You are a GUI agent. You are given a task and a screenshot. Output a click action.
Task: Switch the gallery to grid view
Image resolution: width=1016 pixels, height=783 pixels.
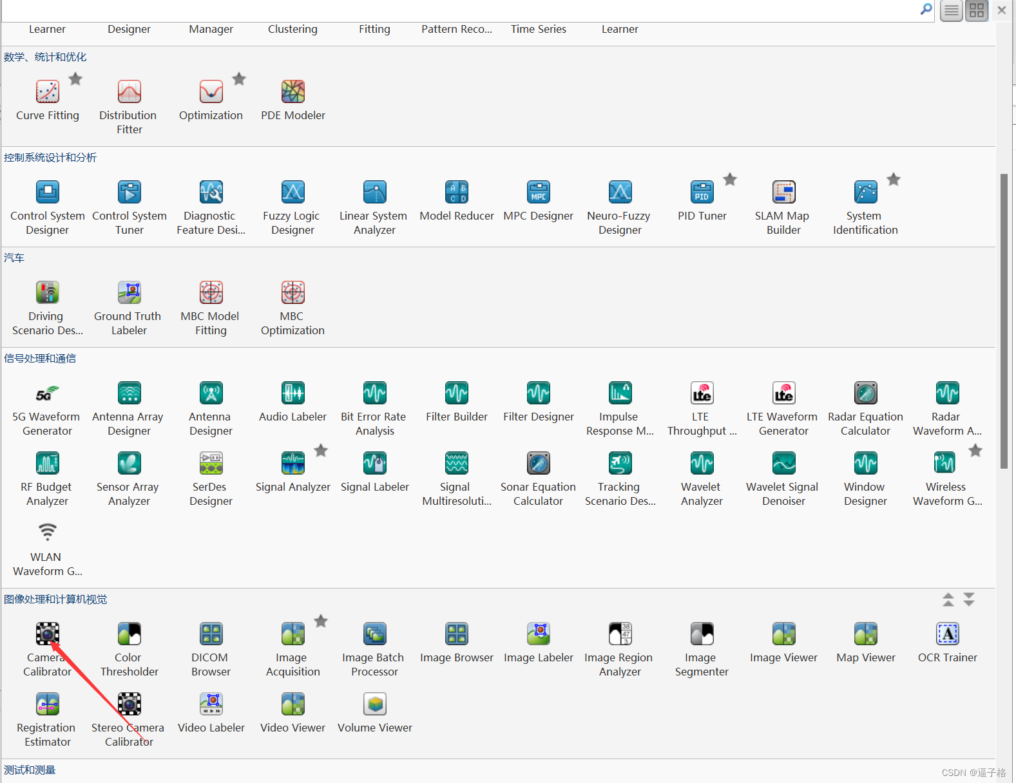(977, 10)
